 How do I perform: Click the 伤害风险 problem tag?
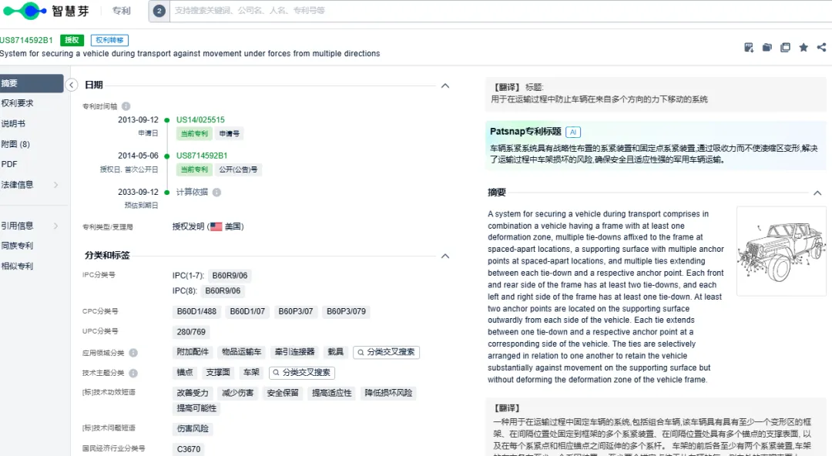[x=193, y=429]
